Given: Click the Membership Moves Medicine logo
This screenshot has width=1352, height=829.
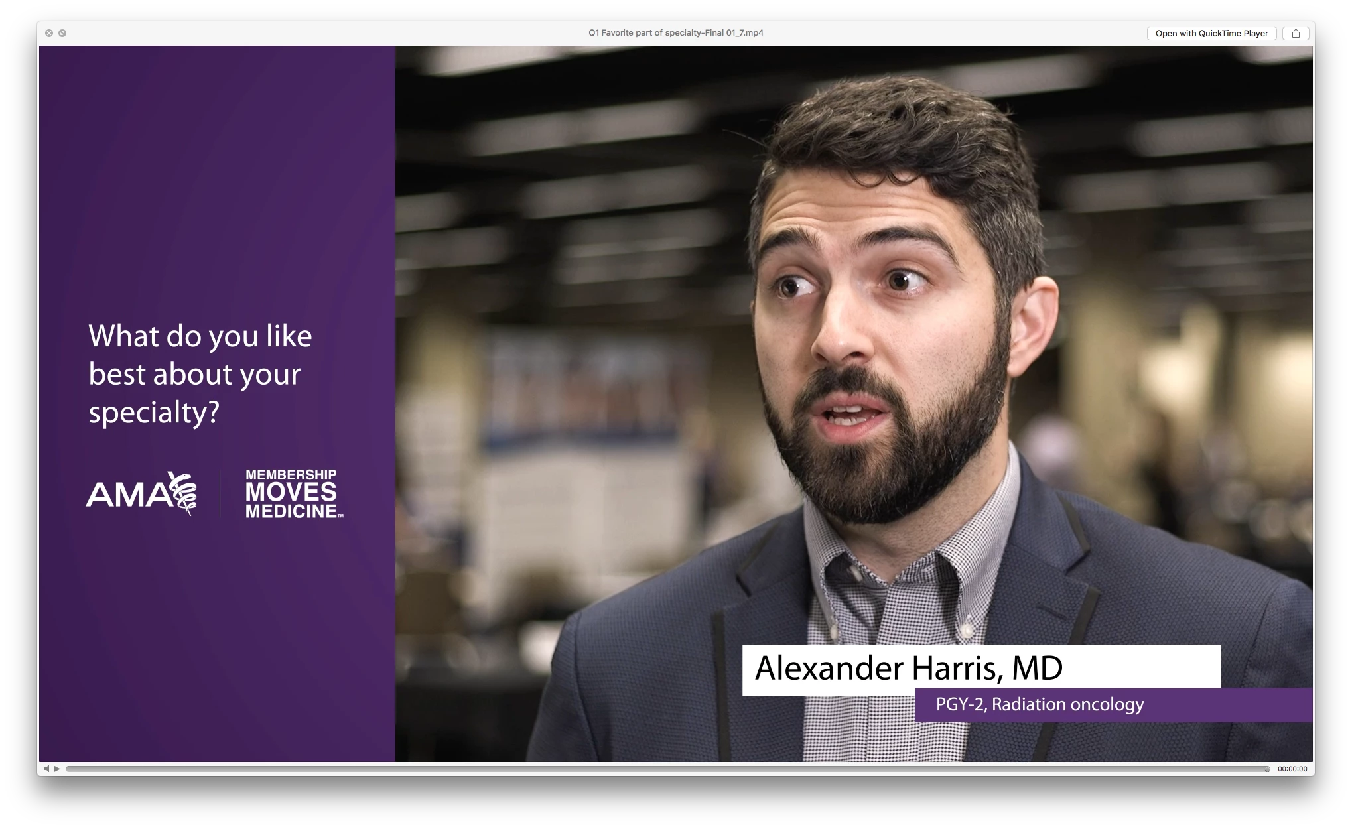Looking at the screenshot, I should coord(292,494).
